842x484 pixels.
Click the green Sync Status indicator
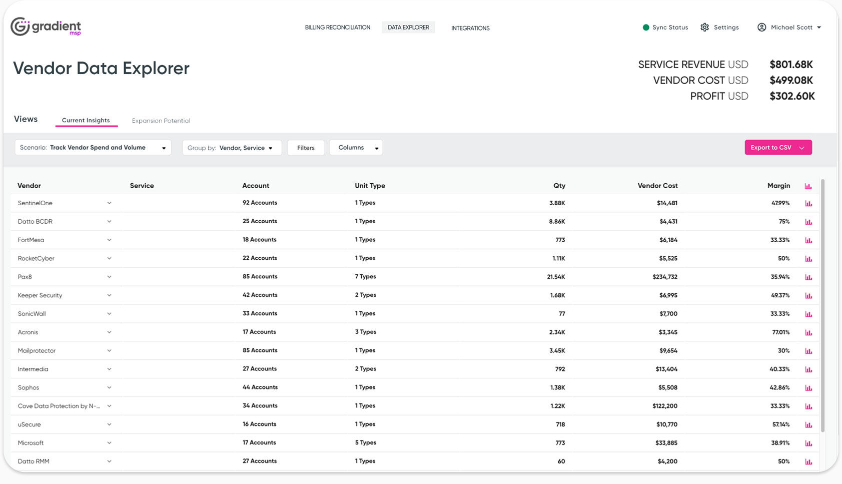645,28
